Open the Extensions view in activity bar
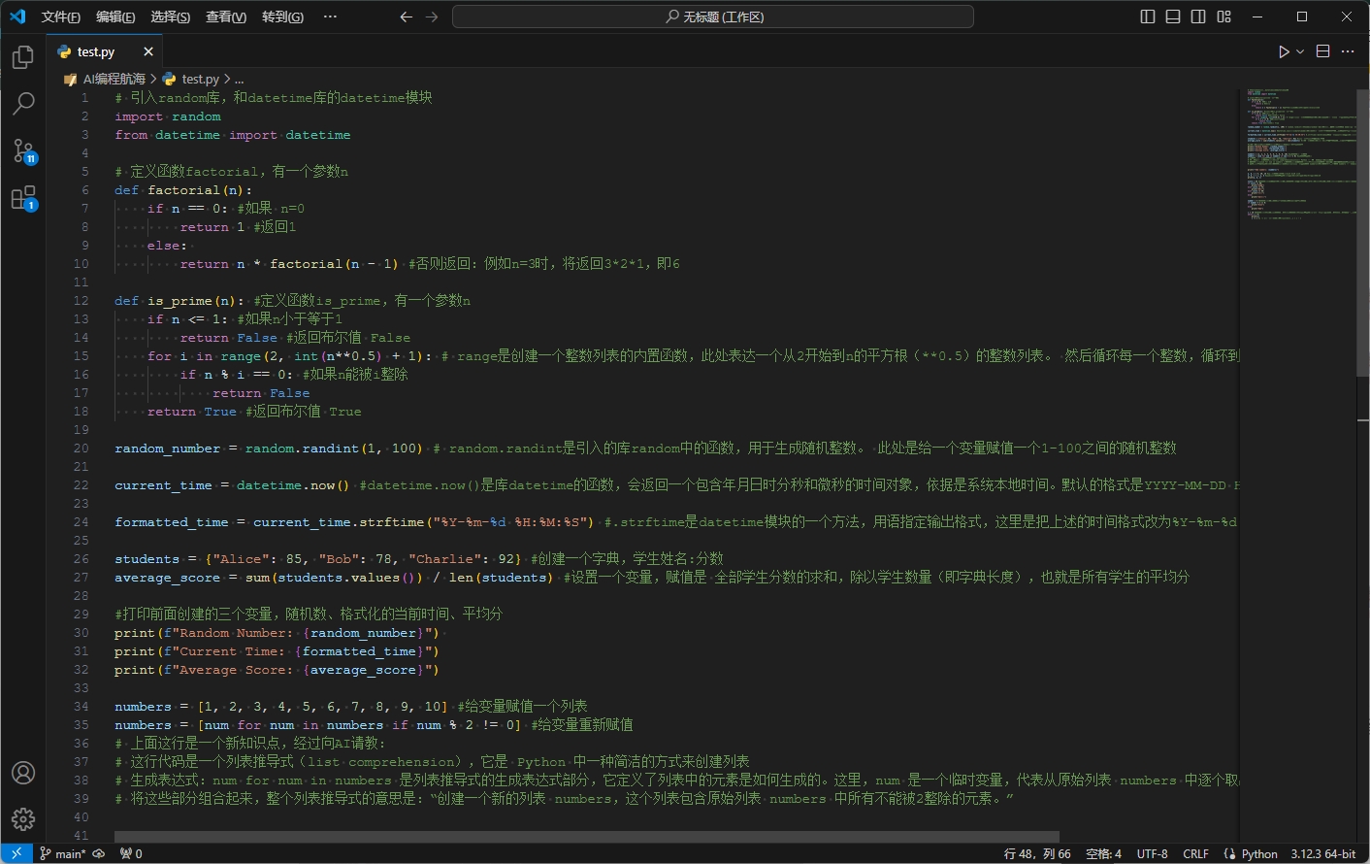Viewport: 1370px width, 864px height. coord(23,198)
